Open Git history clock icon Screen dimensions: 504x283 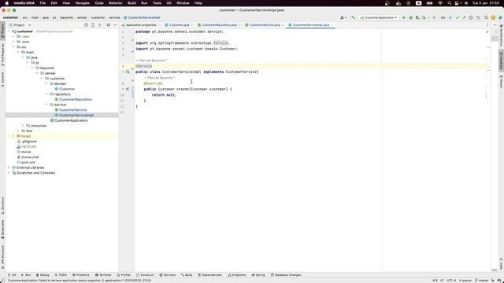coord(471,17)
